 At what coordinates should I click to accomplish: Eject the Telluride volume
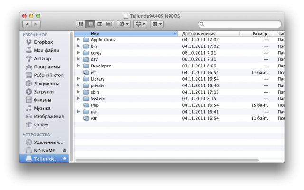pos(65,159)
